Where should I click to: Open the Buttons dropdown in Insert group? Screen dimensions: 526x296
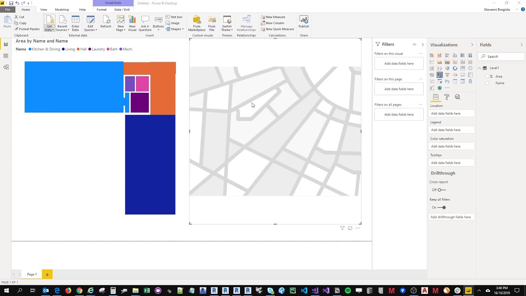point(158,23)
